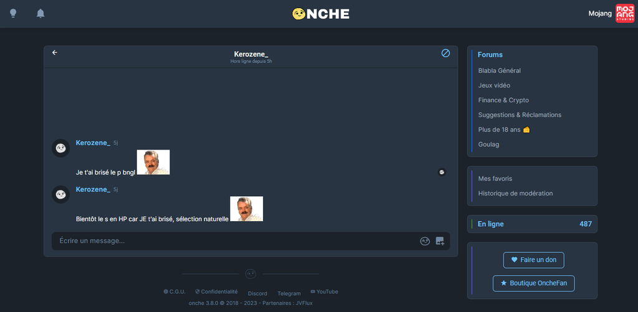638x312 pixels.
Task: Click the small read-receipt avatar beside first message
Action: [x=442, y=172]
